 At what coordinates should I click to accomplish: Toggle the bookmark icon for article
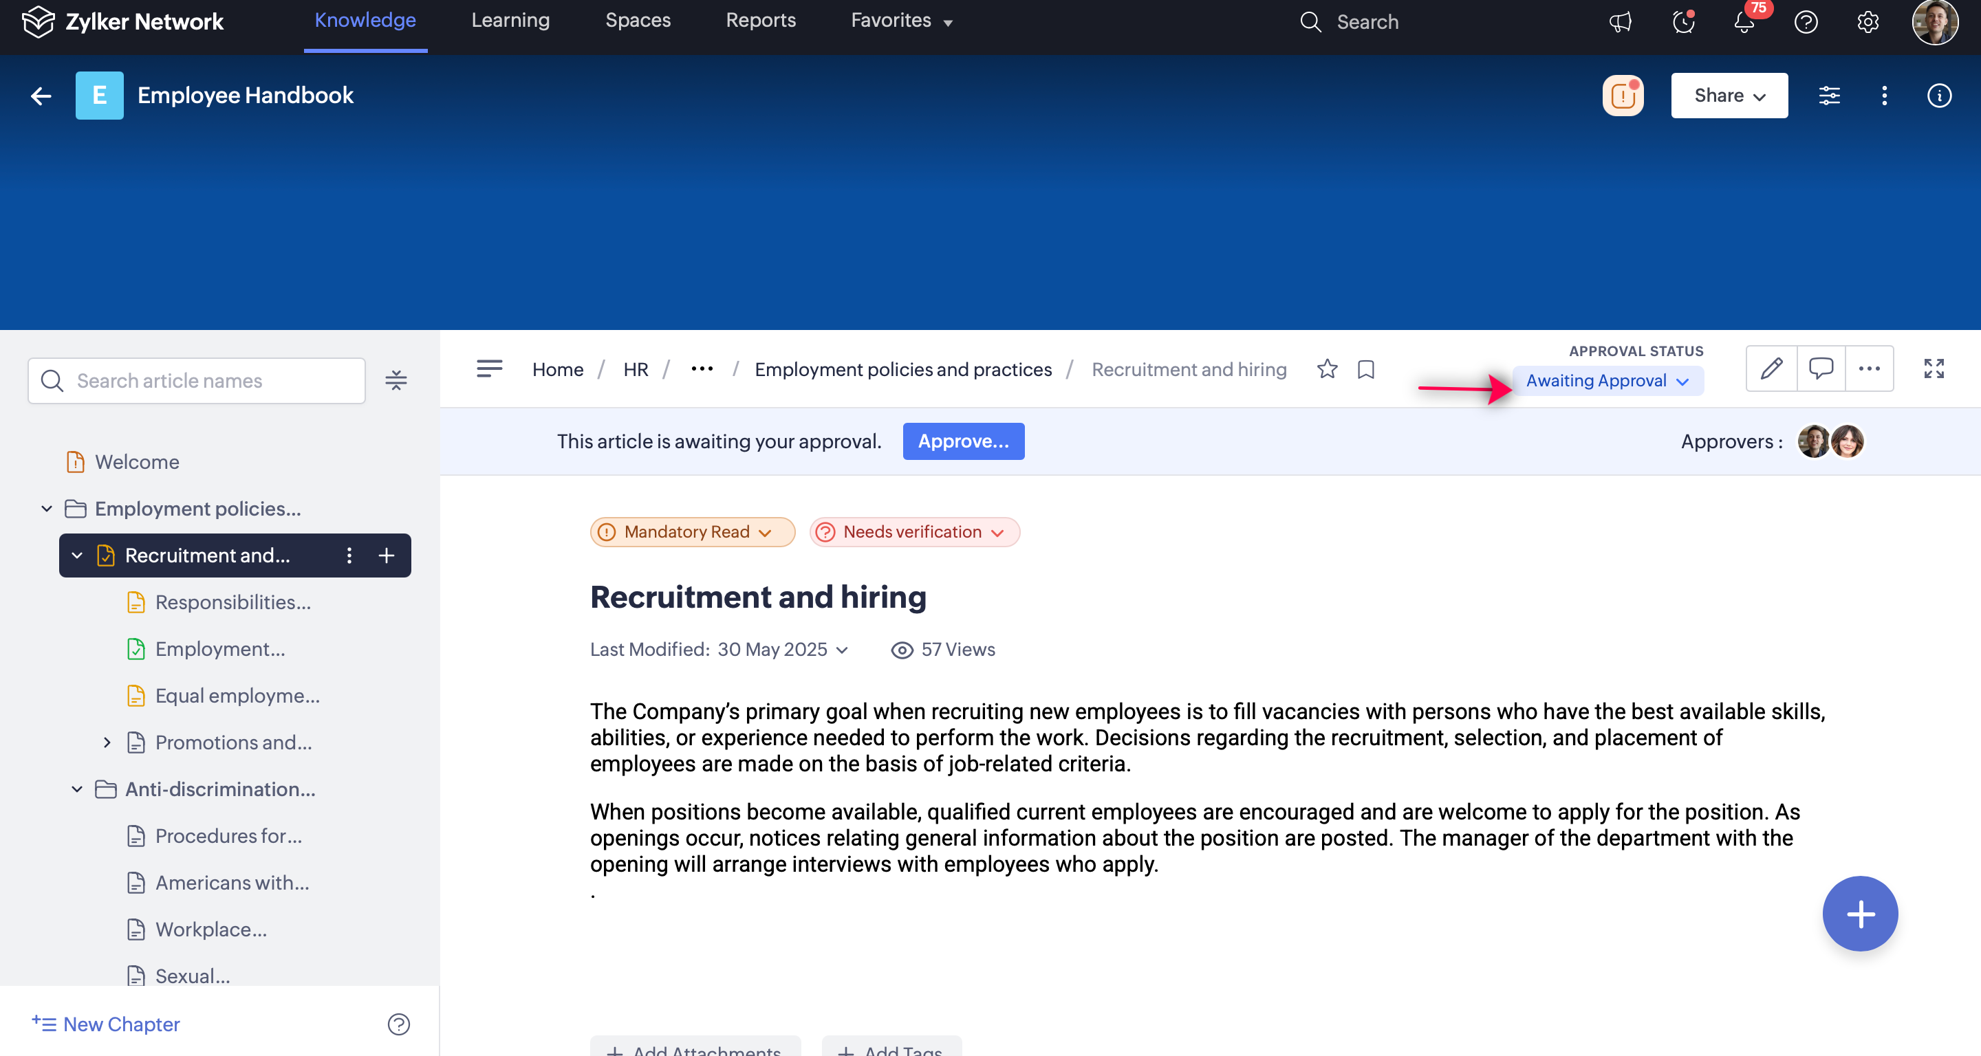tap(1366, 370)
